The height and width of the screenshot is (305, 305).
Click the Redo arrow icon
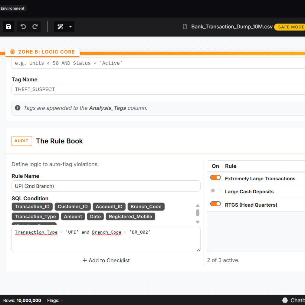pos(35,27)
